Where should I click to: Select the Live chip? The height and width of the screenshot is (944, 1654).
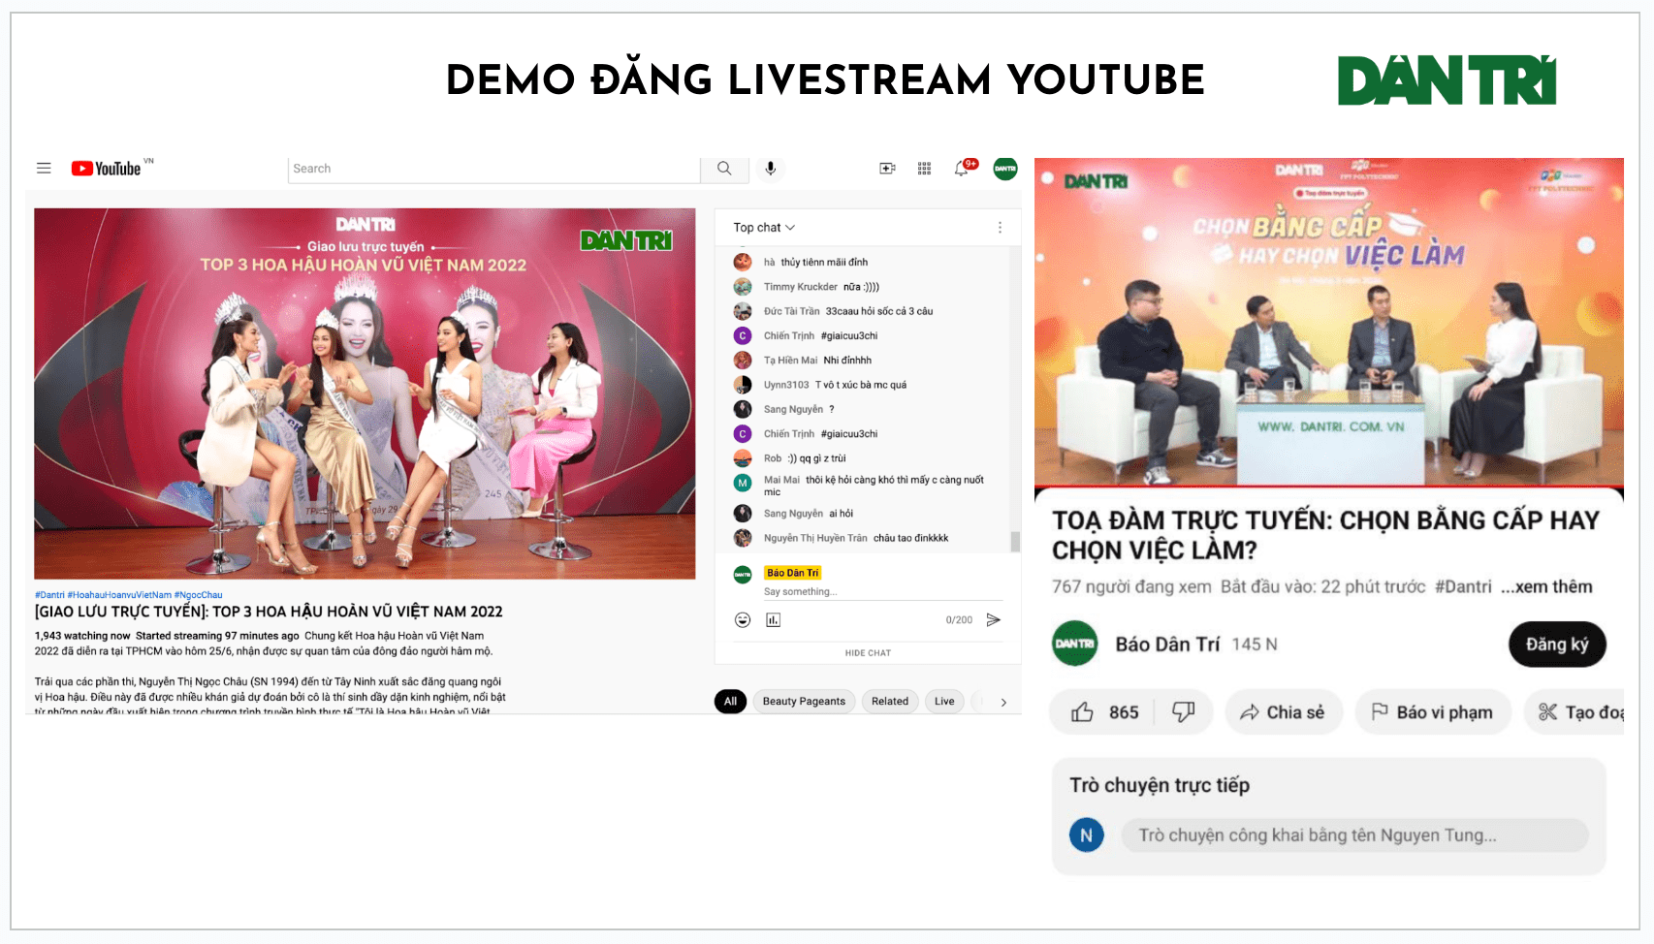tap(944, 701)
